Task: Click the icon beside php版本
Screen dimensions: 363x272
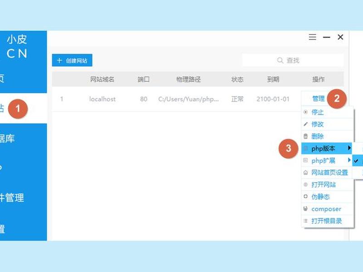Action: click(305, 148)
